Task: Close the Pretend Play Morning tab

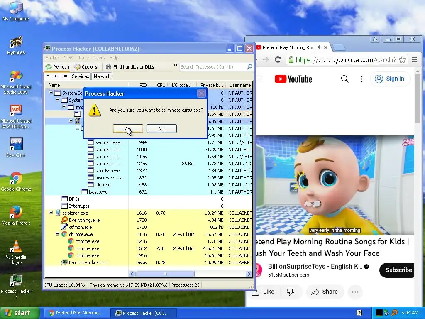Action: point(326,47)
